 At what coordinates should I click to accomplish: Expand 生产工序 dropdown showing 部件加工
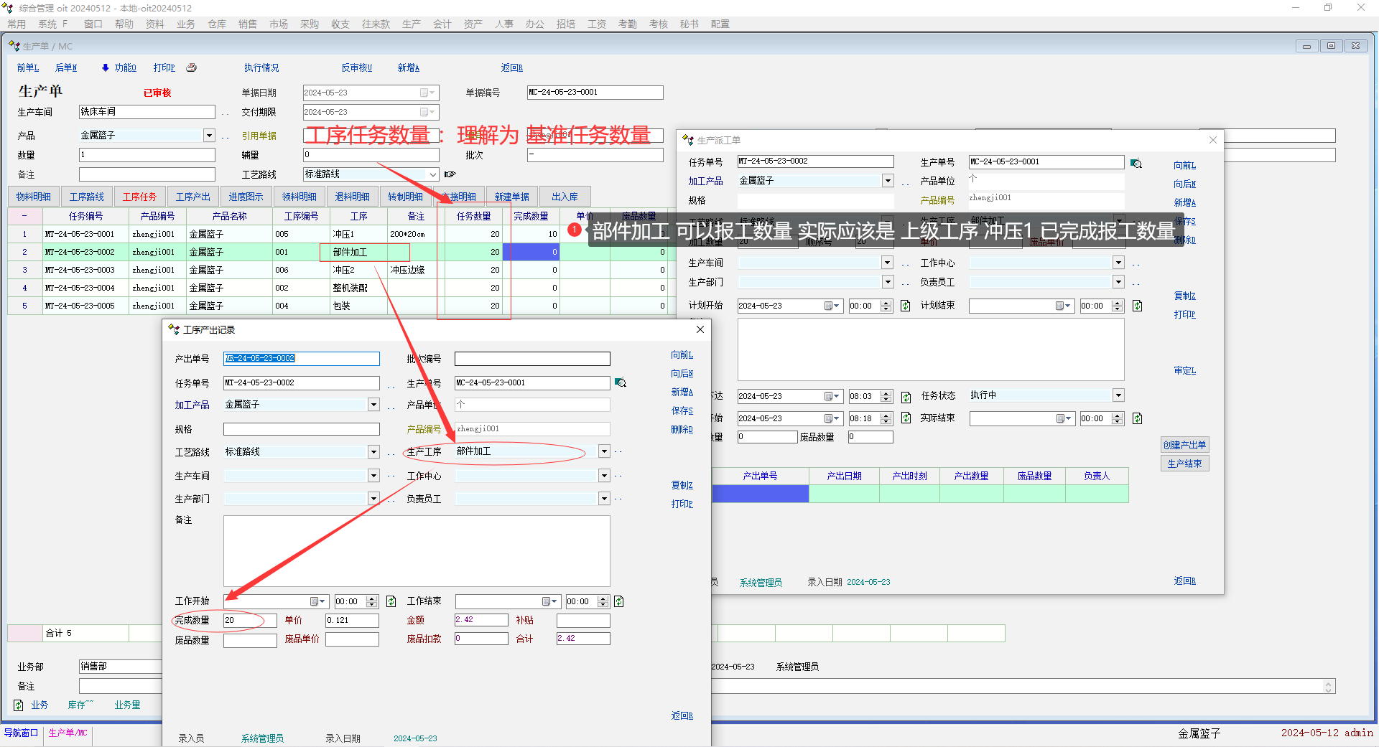coord(604,451)
